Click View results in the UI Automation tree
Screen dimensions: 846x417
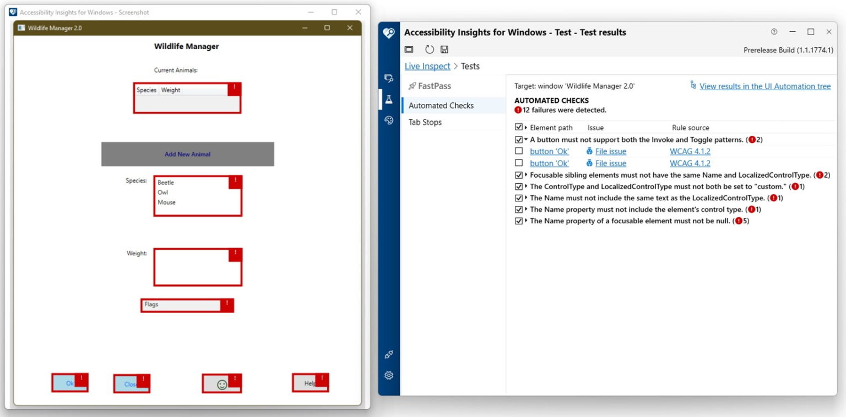(x=764, y=86)
